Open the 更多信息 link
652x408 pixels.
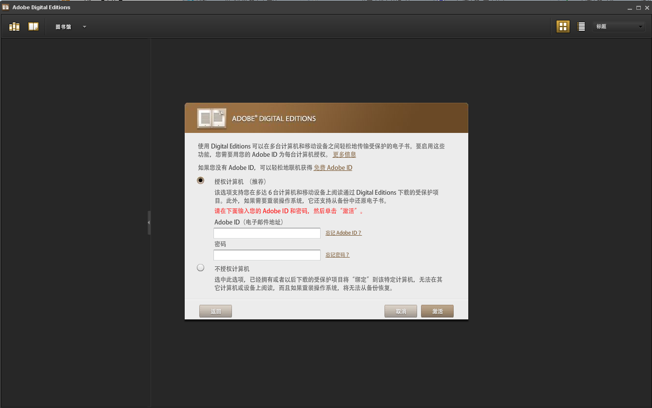point(344,154)
